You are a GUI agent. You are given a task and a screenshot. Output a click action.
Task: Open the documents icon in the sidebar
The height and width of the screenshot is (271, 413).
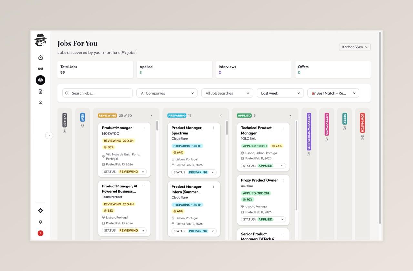pos(40,91)
